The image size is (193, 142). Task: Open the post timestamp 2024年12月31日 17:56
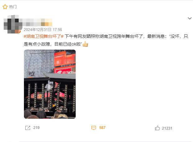[43, 29]
